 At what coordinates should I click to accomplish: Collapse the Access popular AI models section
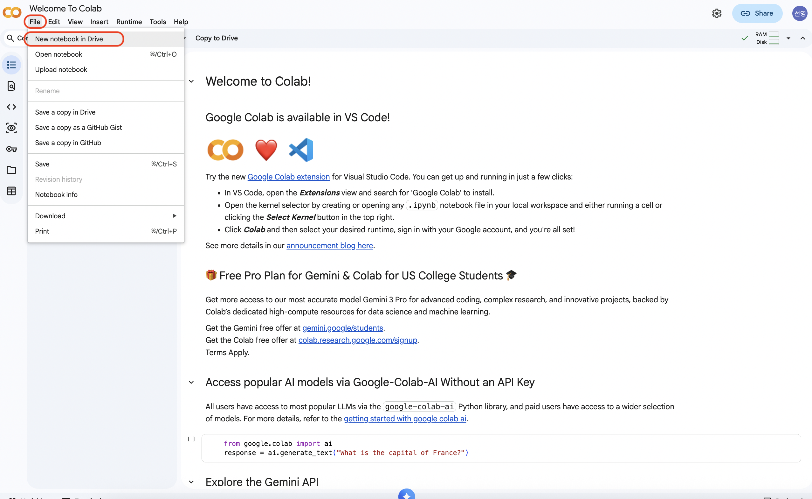(x=191, y=383)
